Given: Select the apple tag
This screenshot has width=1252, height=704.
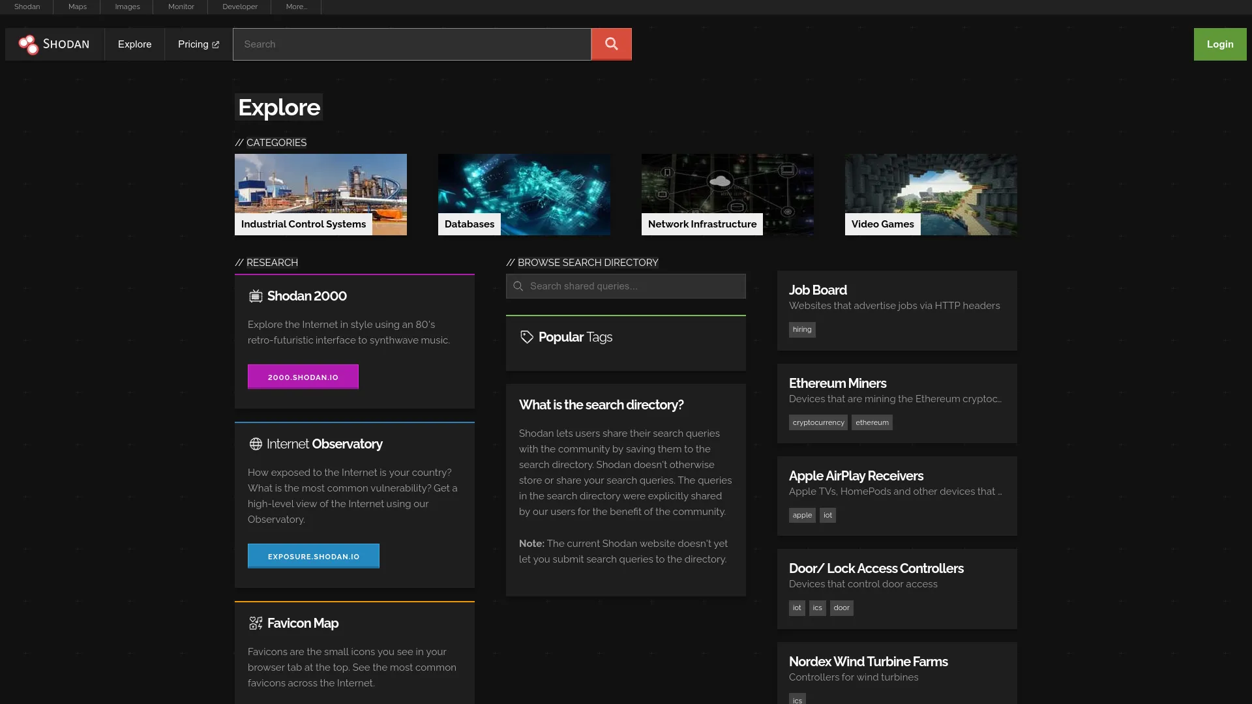Looking at the screenshot, I should point(802,515).
